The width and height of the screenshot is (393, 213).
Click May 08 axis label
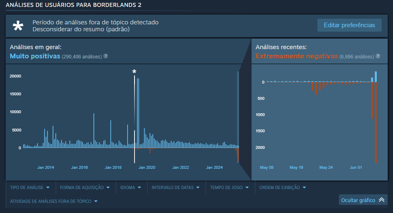pos(267,168)
